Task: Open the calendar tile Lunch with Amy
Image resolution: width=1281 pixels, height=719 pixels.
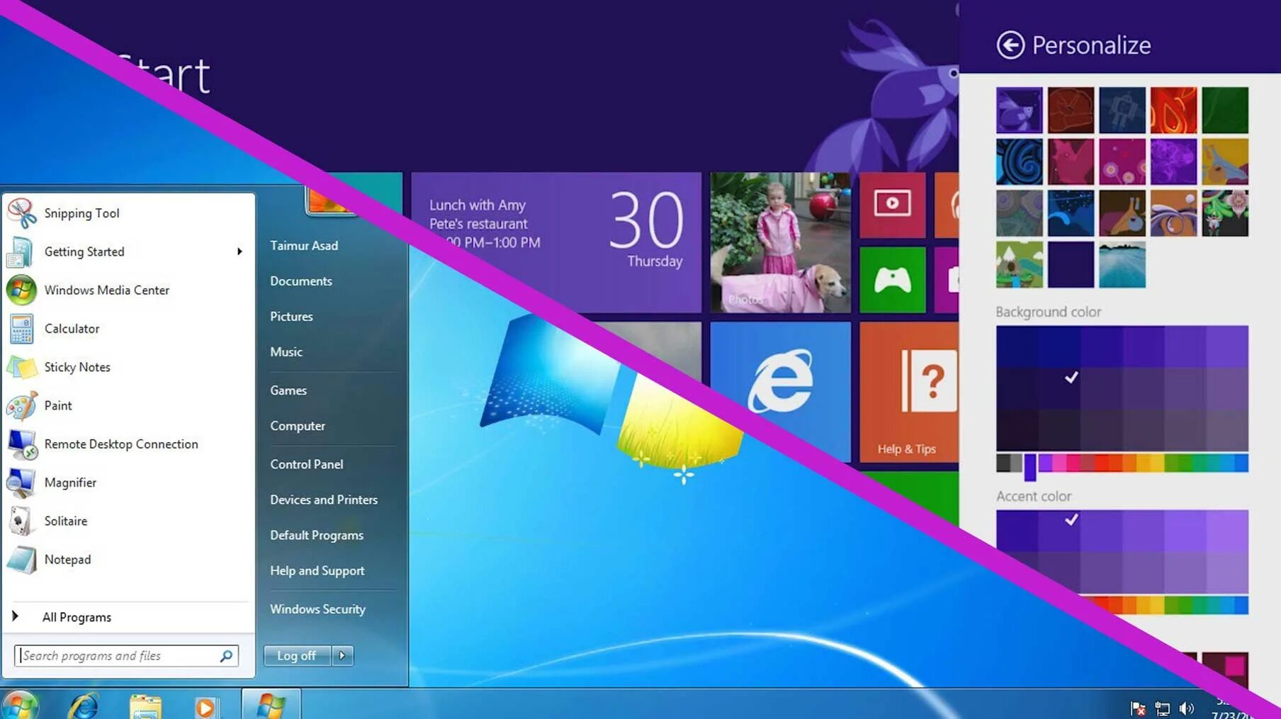Action: coord(556,242)
